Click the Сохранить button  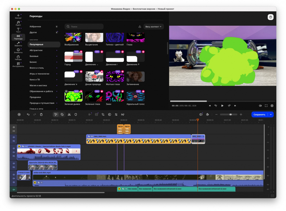[x=259, y=114]
